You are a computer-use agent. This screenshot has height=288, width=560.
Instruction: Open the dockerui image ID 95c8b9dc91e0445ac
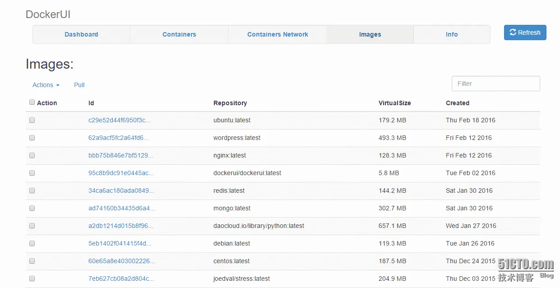121,173
